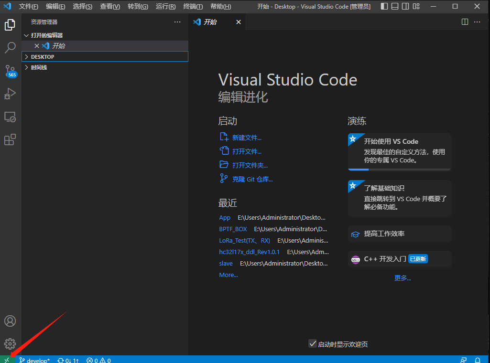Viewport: 490px width, 363px height.
Task: Open the 提高工作效率 walkthrough
Action: (399, 234)
